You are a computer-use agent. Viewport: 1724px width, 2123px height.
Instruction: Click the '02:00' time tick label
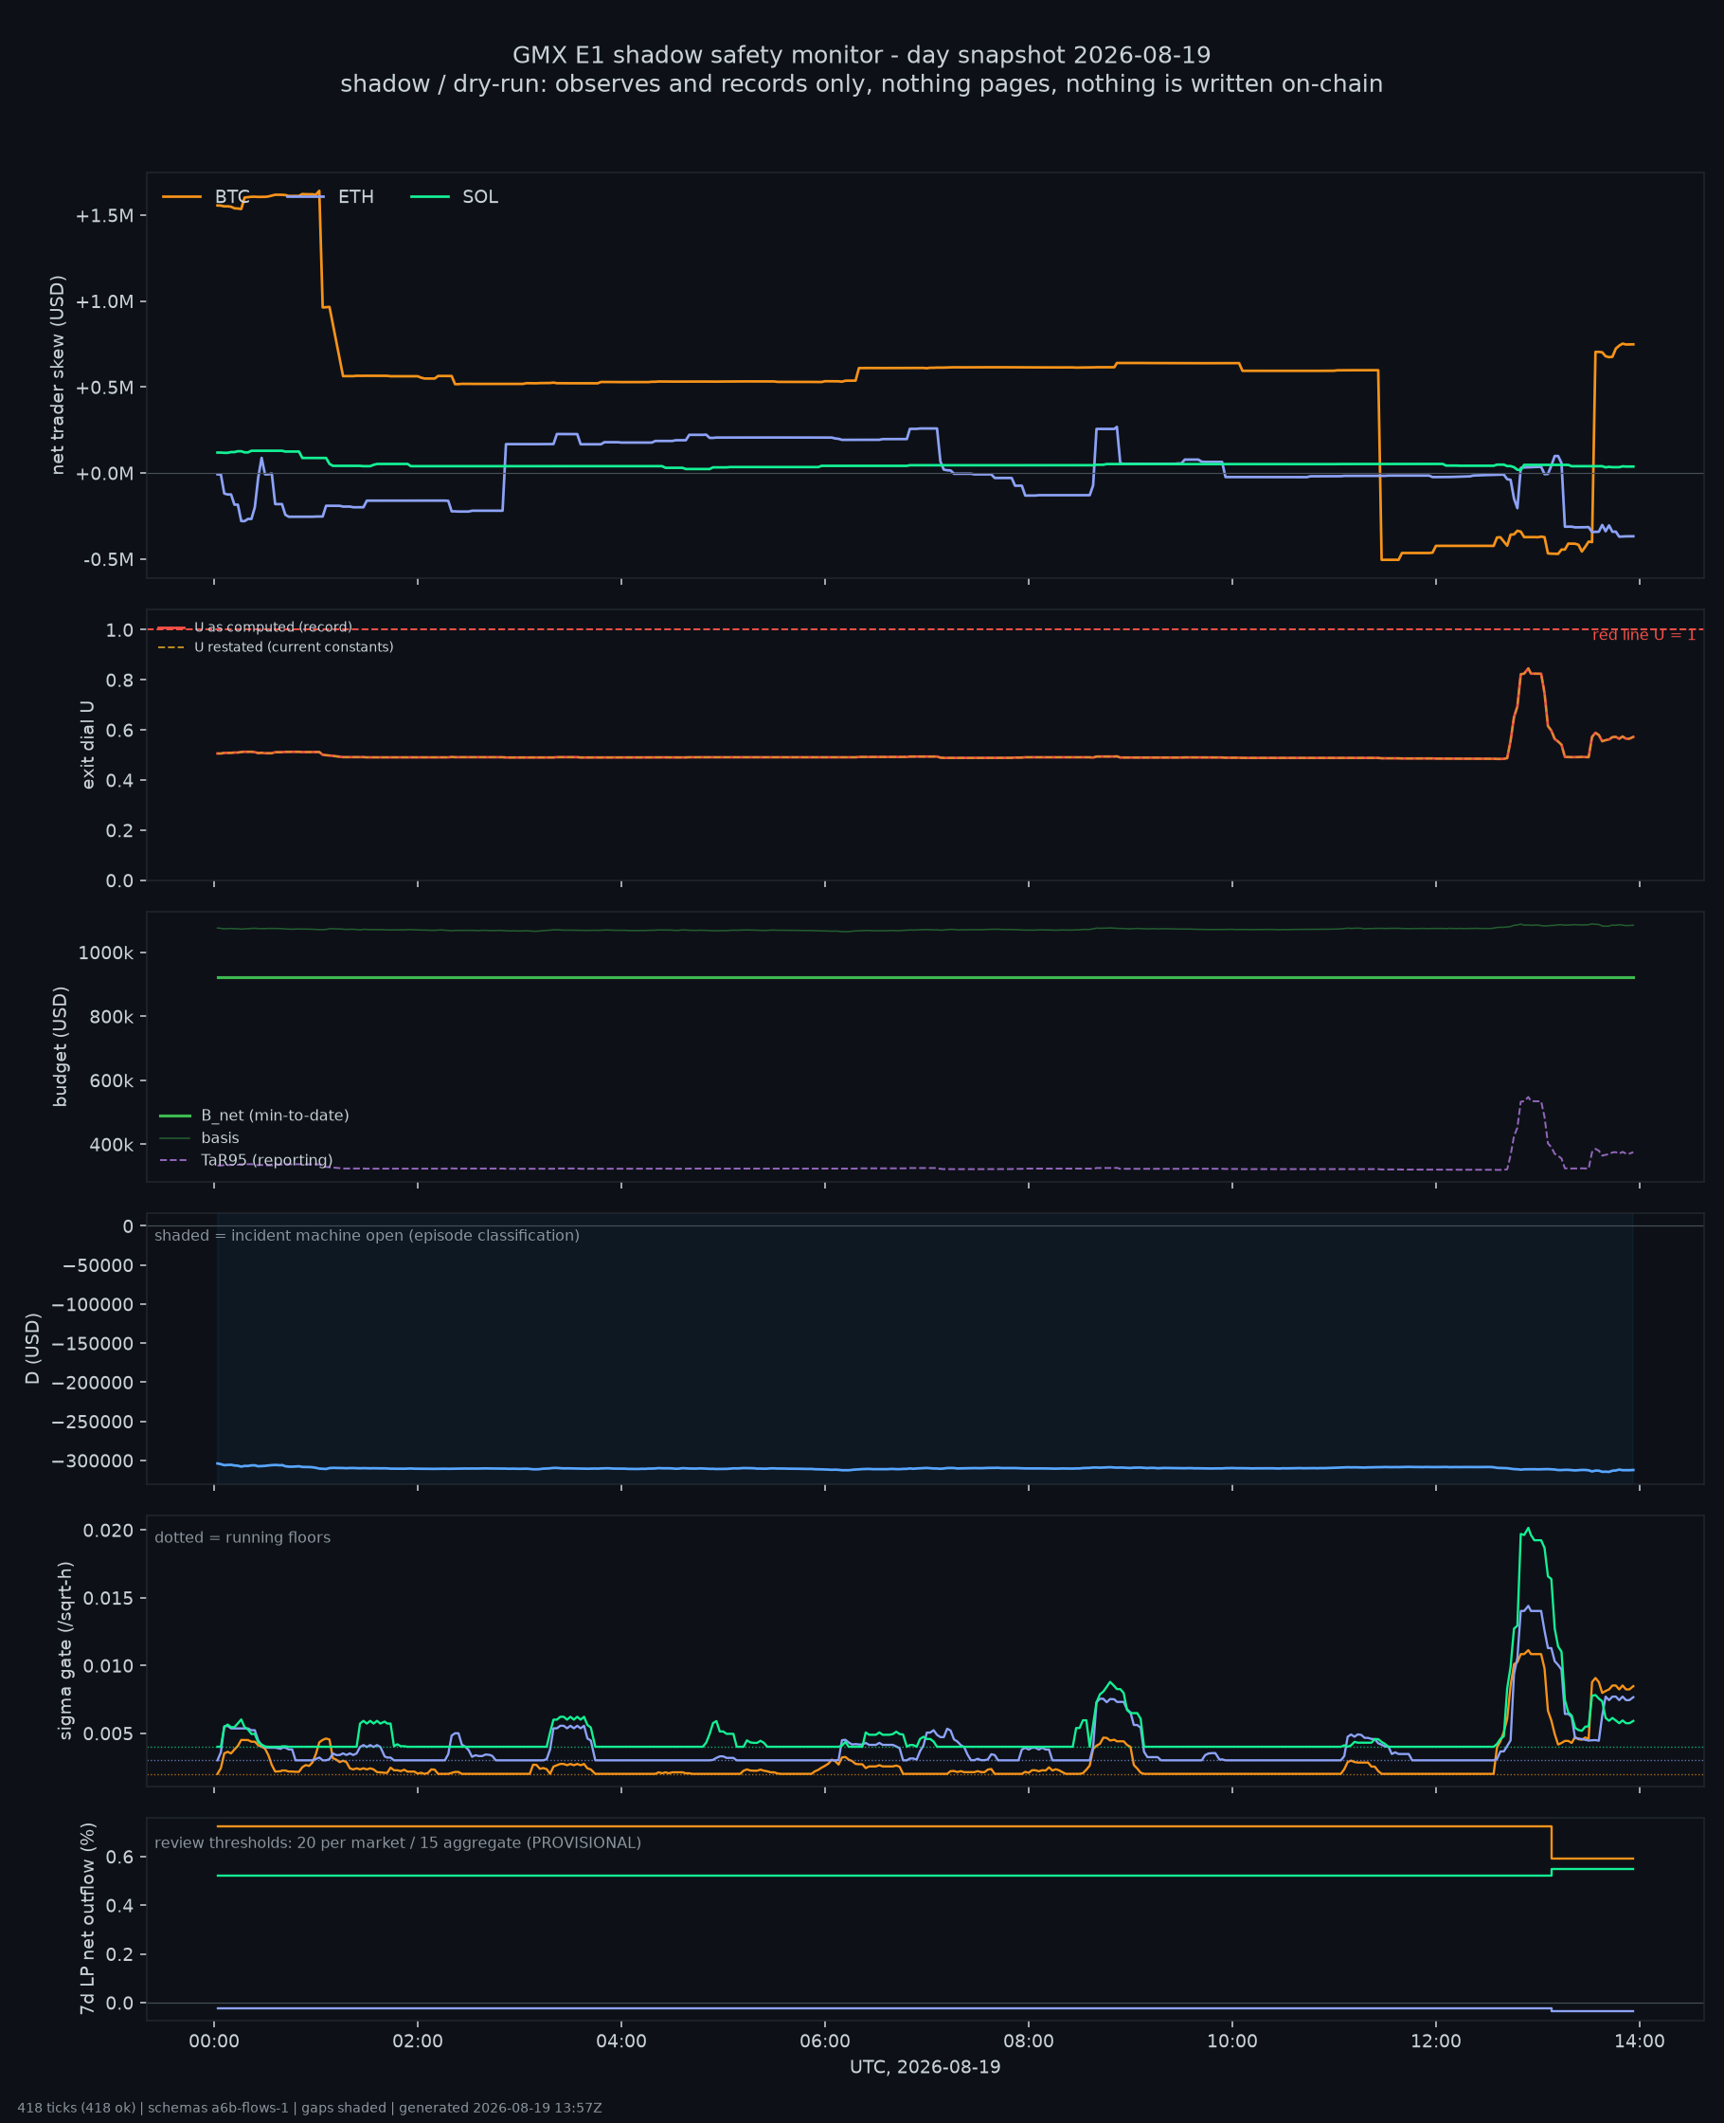point(418,2042)
